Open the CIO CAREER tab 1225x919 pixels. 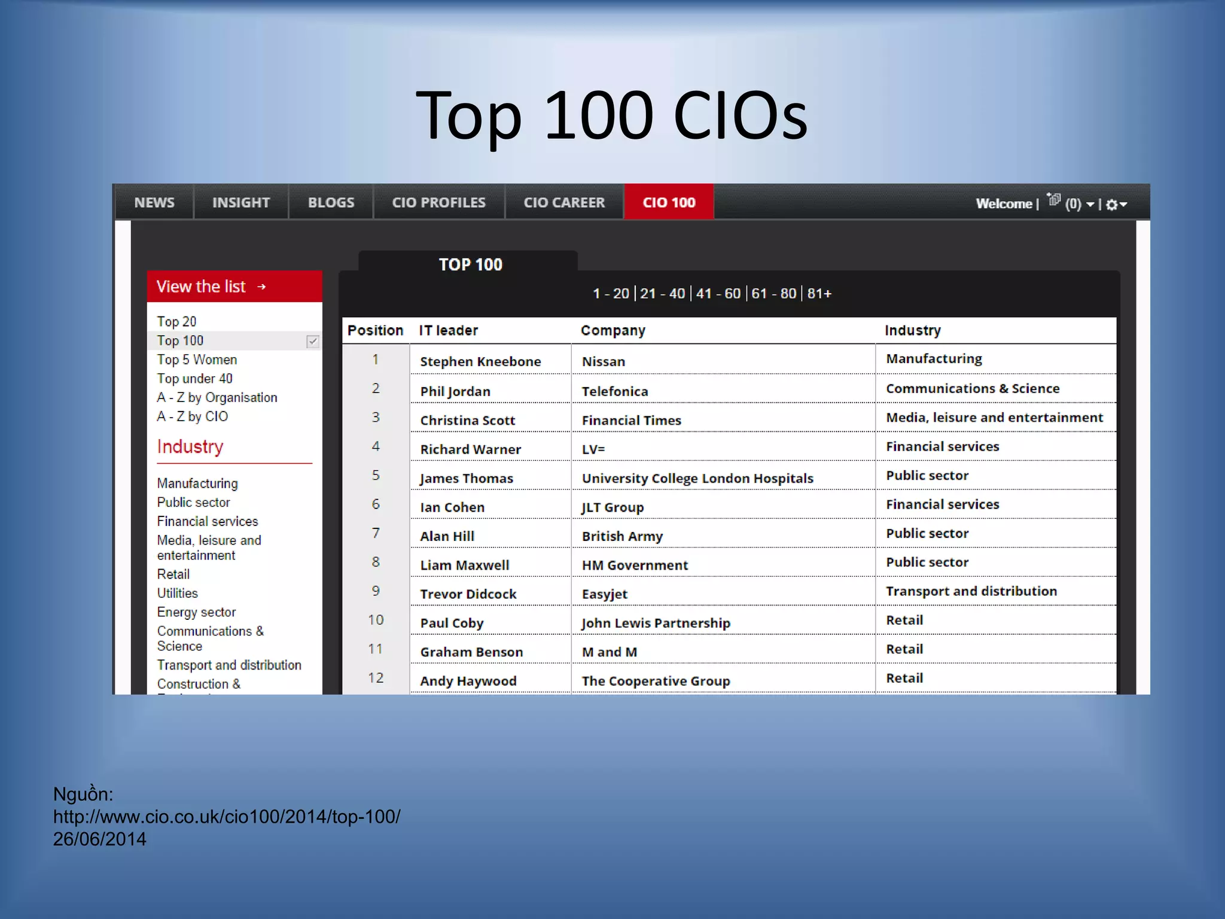(564, 202)
